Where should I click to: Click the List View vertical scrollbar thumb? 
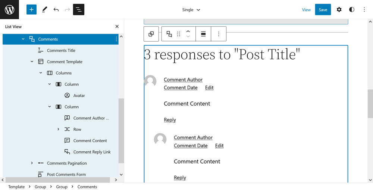pos(121,131)
